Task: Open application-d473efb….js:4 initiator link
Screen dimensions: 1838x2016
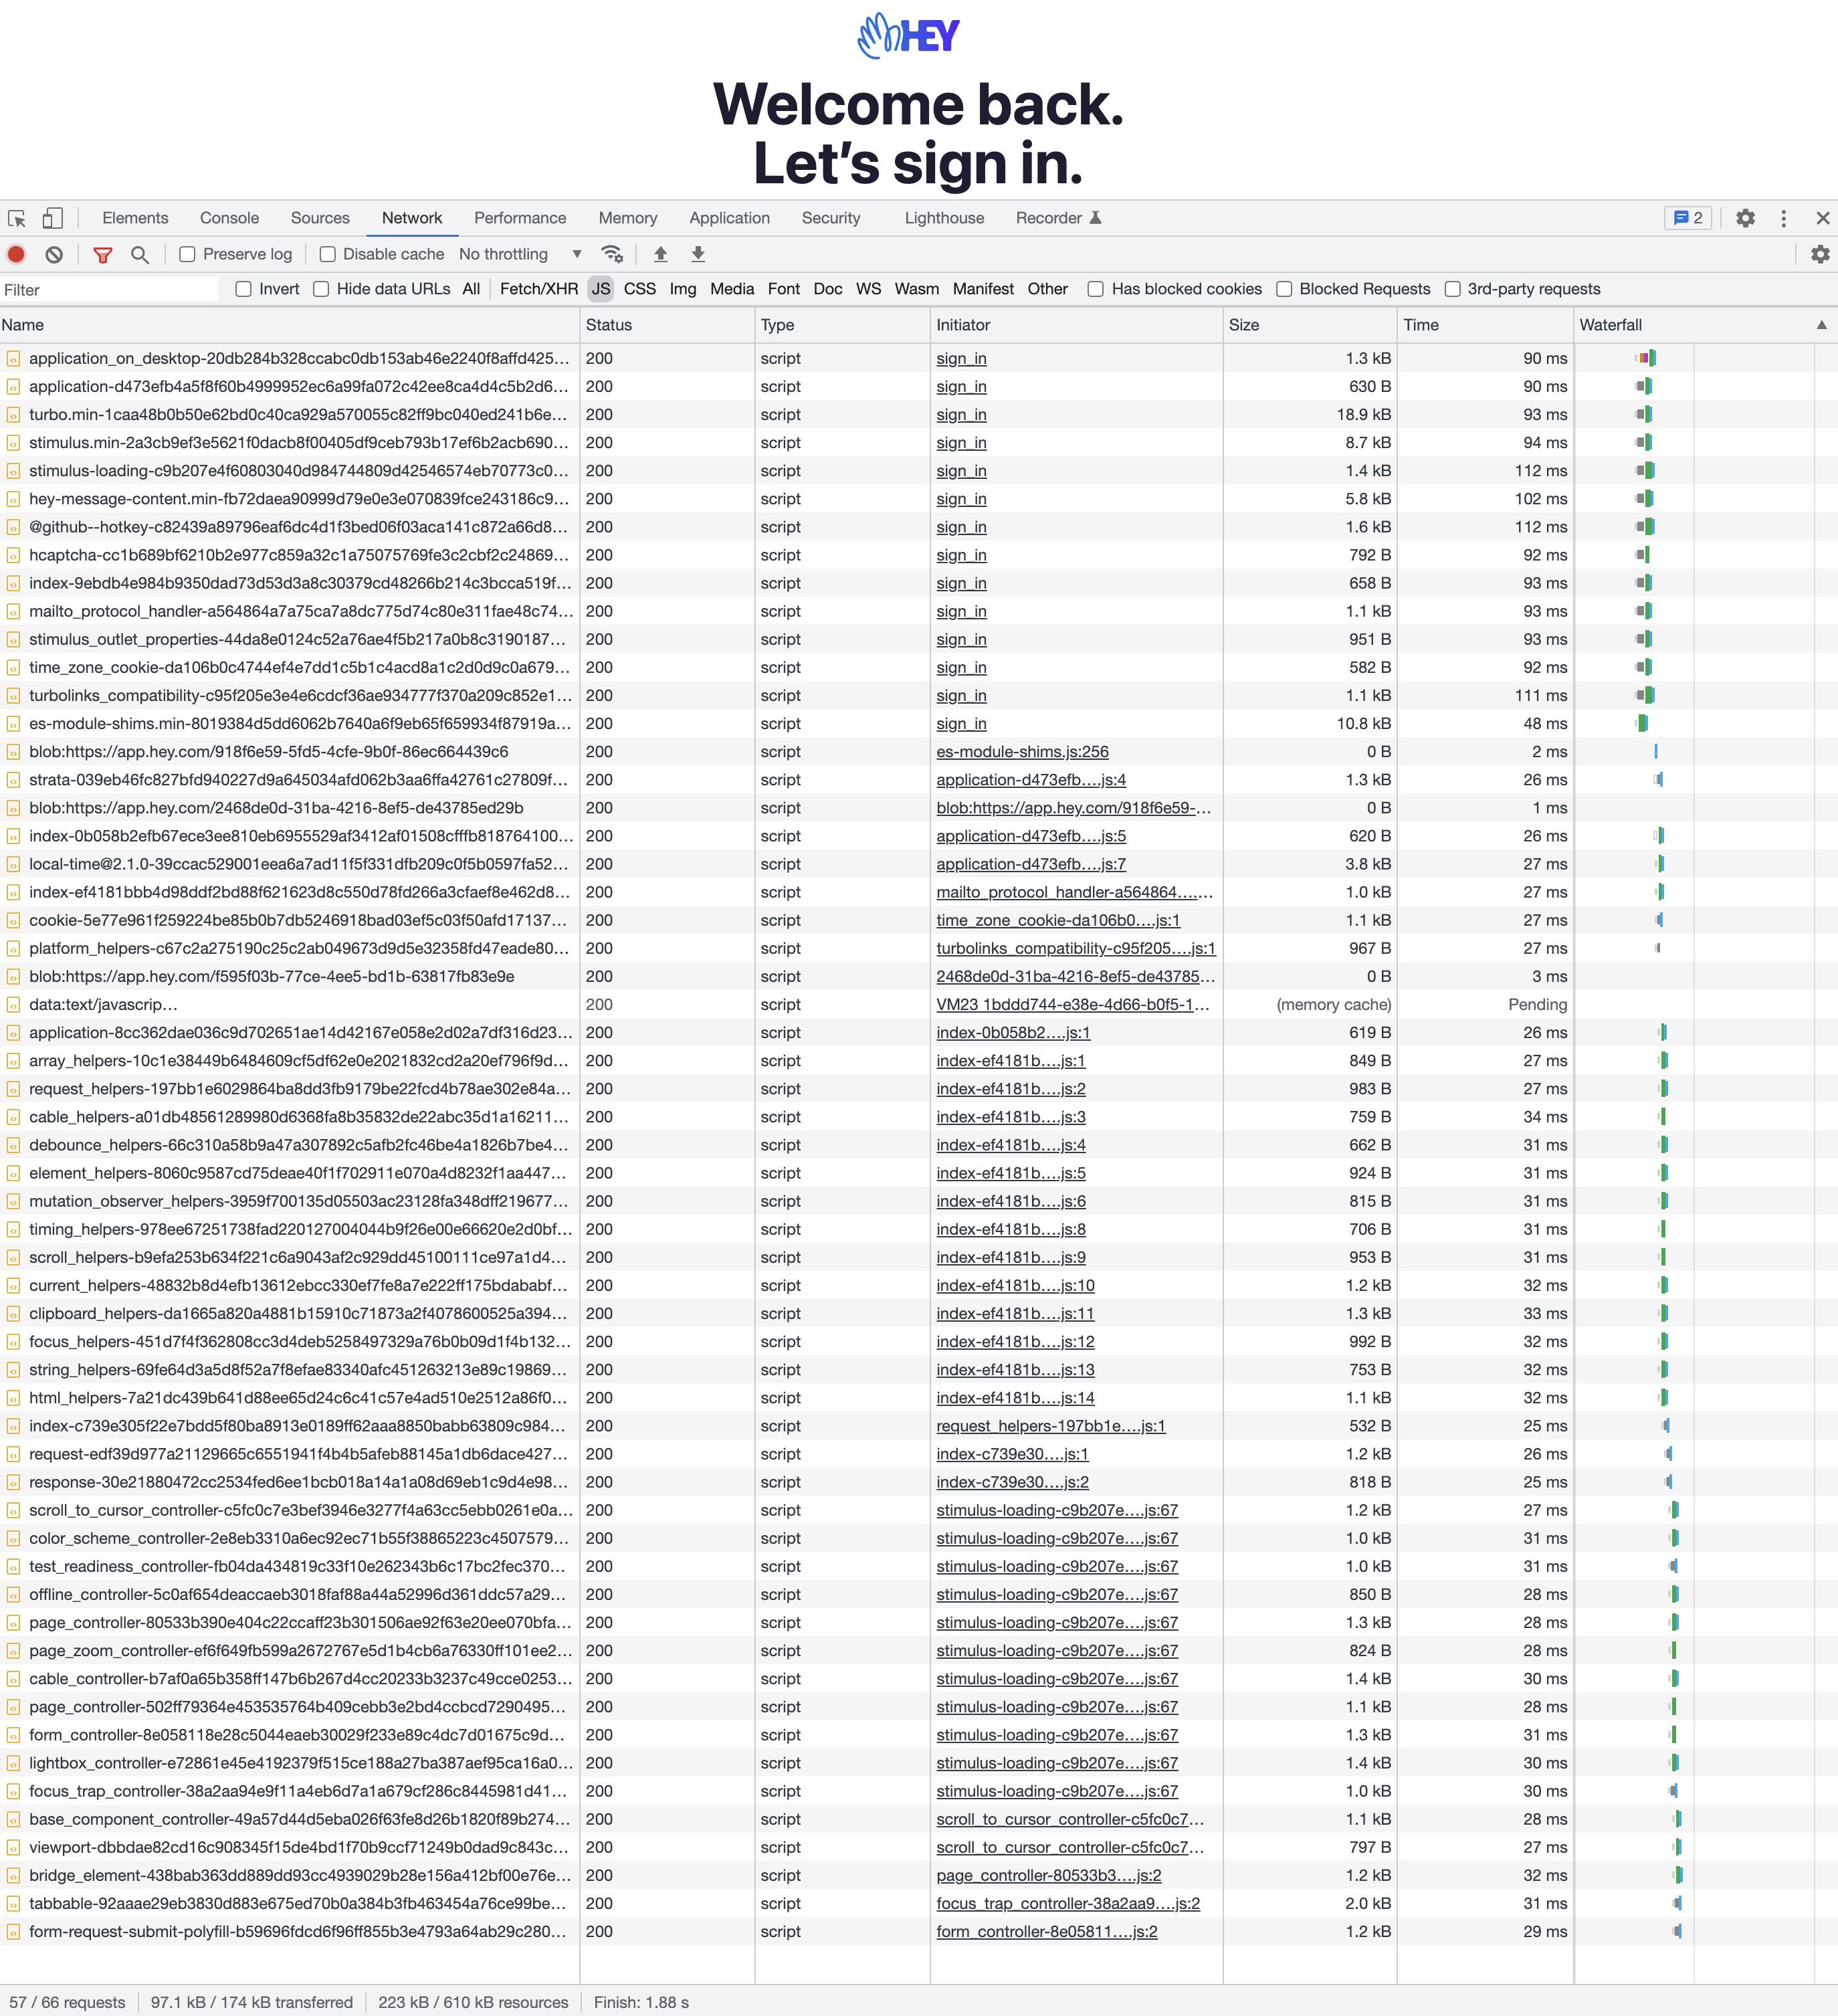Action: (1031, 780)
